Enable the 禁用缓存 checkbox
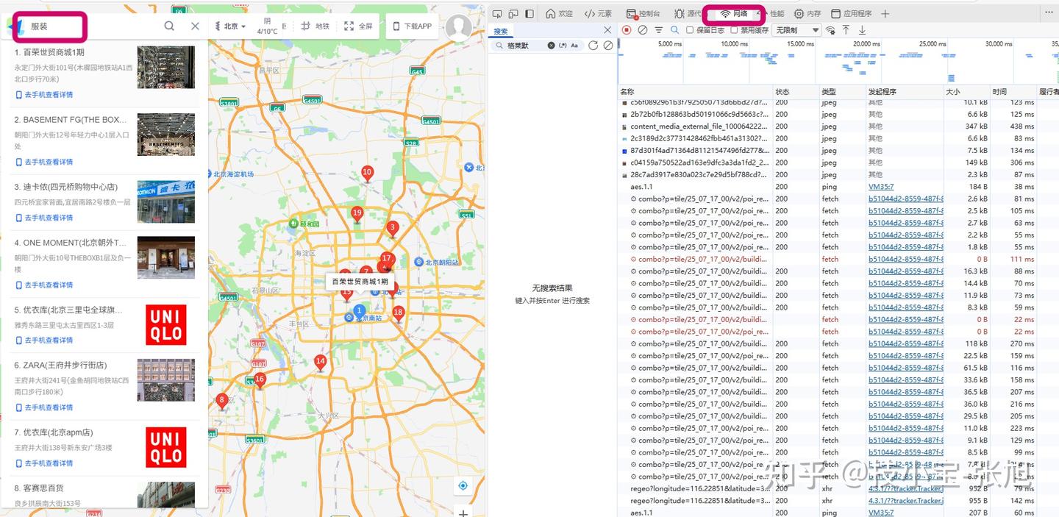Image resolution: width=1059 pixels, height=517 pixels. [734, 30]
